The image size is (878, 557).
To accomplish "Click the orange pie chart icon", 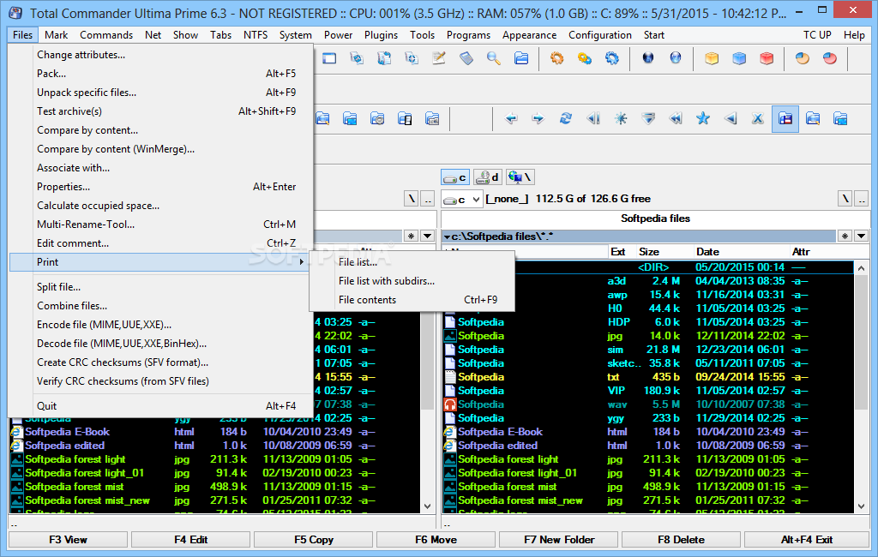I will coord(803,58).
